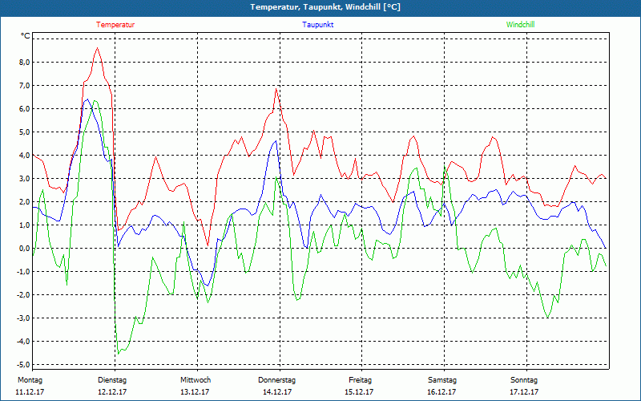The image size is (641, 401).
Task: Click the 0,0 y-axis value
Action: (25, 249)
